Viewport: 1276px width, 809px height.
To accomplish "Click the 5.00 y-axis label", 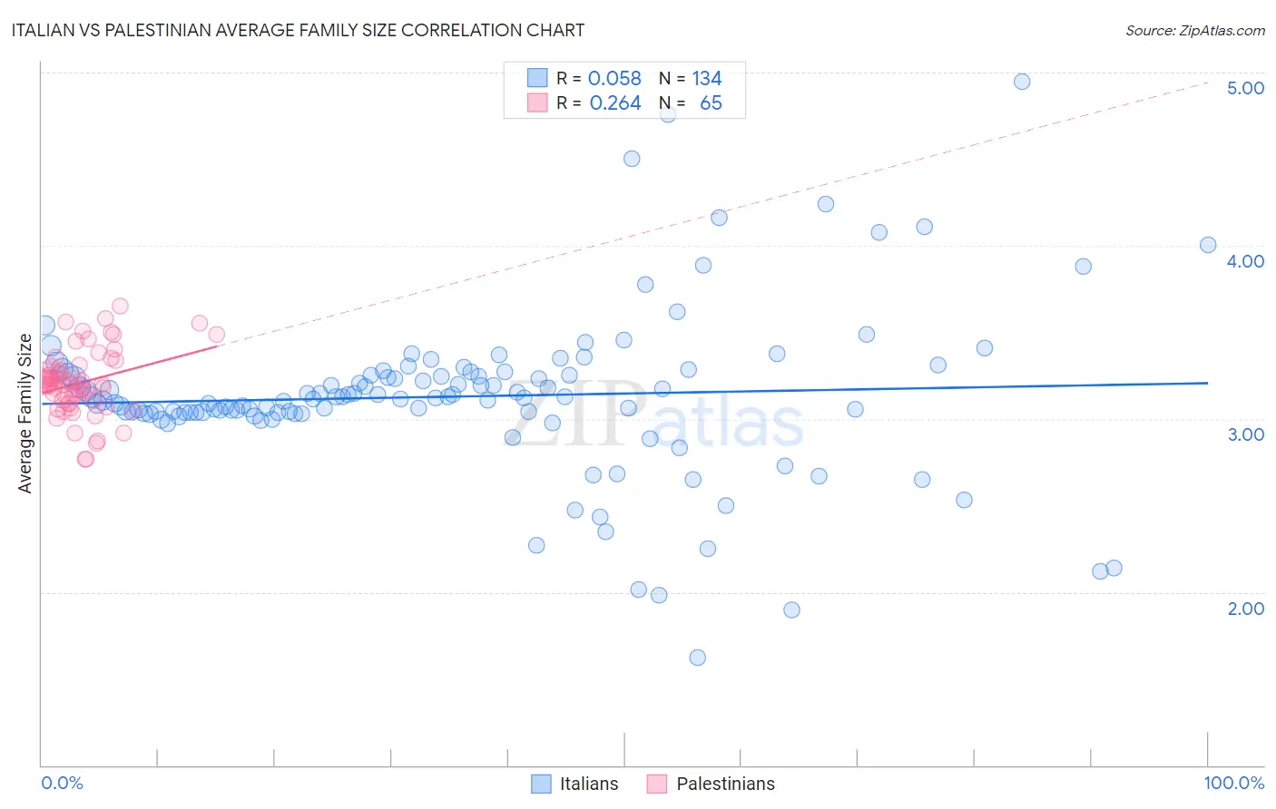I will click(1245, 88).
